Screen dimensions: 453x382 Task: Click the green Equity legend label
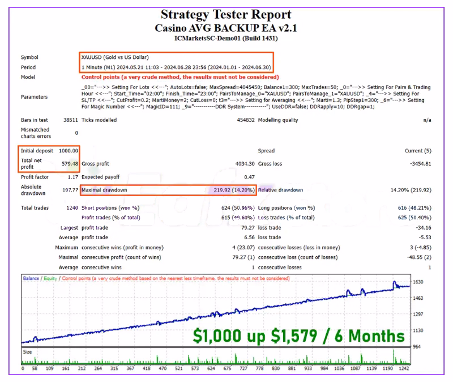point(50,279)
